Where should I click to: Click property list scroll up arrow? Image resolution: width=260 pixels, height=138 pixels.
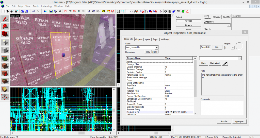(195, 58)
